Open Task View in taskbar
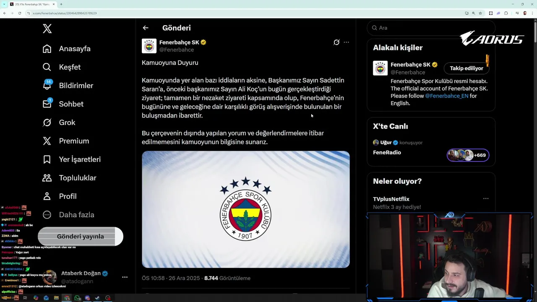 click(x=25, y=298)
